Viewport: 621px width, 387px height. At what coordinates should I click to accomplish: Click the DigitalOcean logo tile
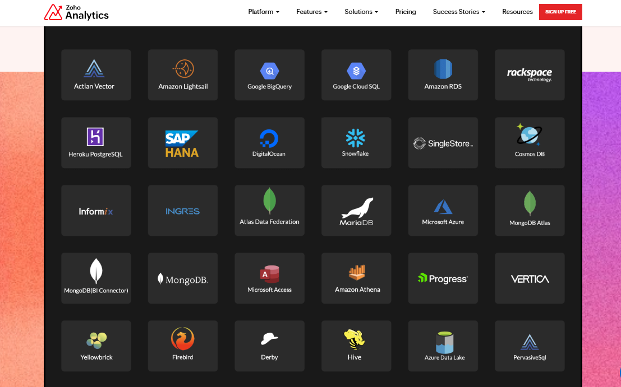pyautogui.click(x=269, y=143)
